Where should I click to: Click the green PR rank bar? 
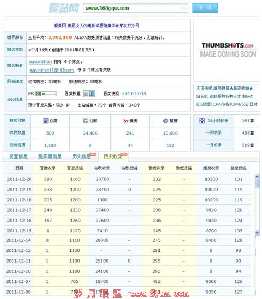pos(46,93)
